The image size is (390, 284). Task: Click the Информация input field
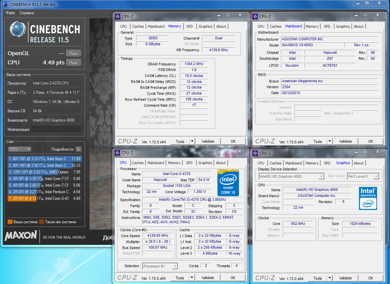(x=56, y=129)
